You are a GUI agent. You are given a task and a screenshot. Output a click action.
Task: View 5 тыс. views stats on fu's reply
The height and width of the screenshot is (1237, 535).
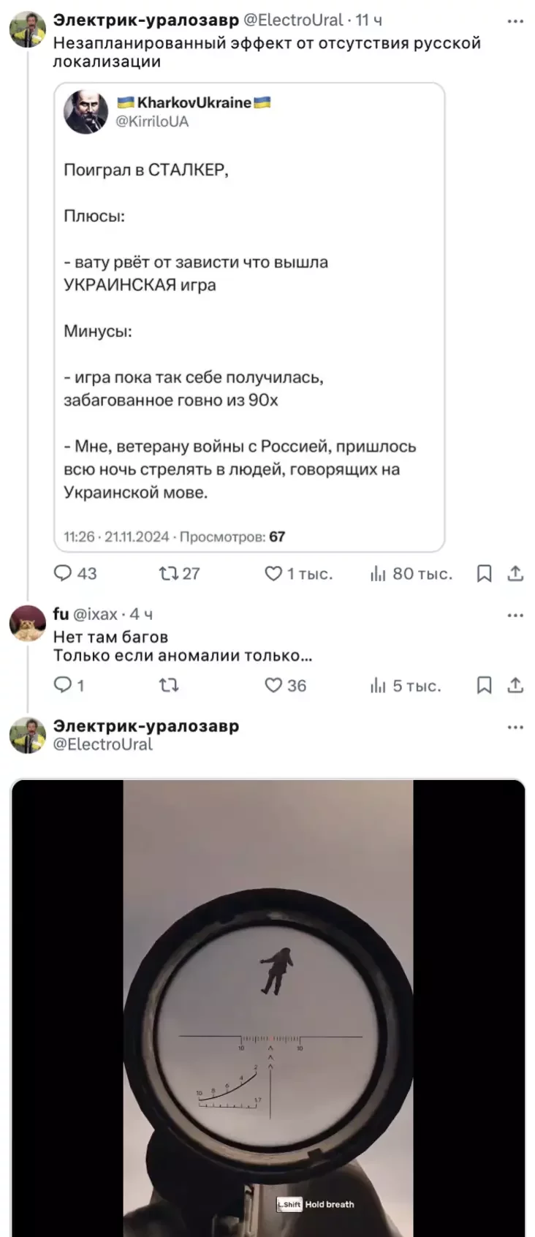point(406,685)
